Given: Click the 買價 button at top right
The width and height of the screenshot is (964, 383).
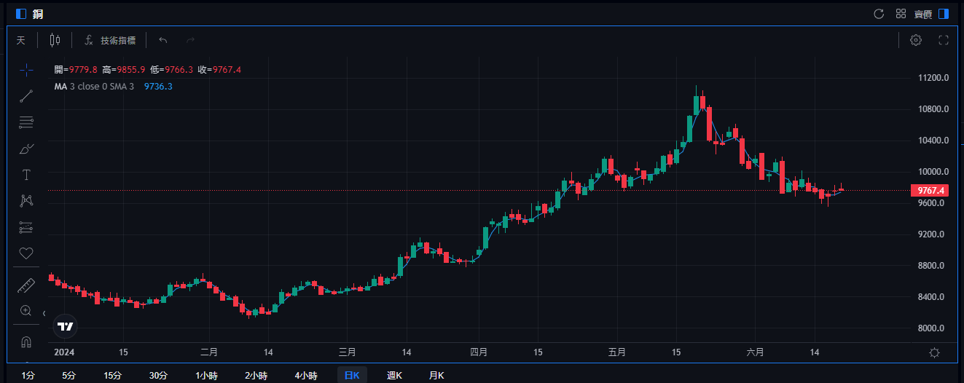Looking at the screenshot, I should click(922, 13).
